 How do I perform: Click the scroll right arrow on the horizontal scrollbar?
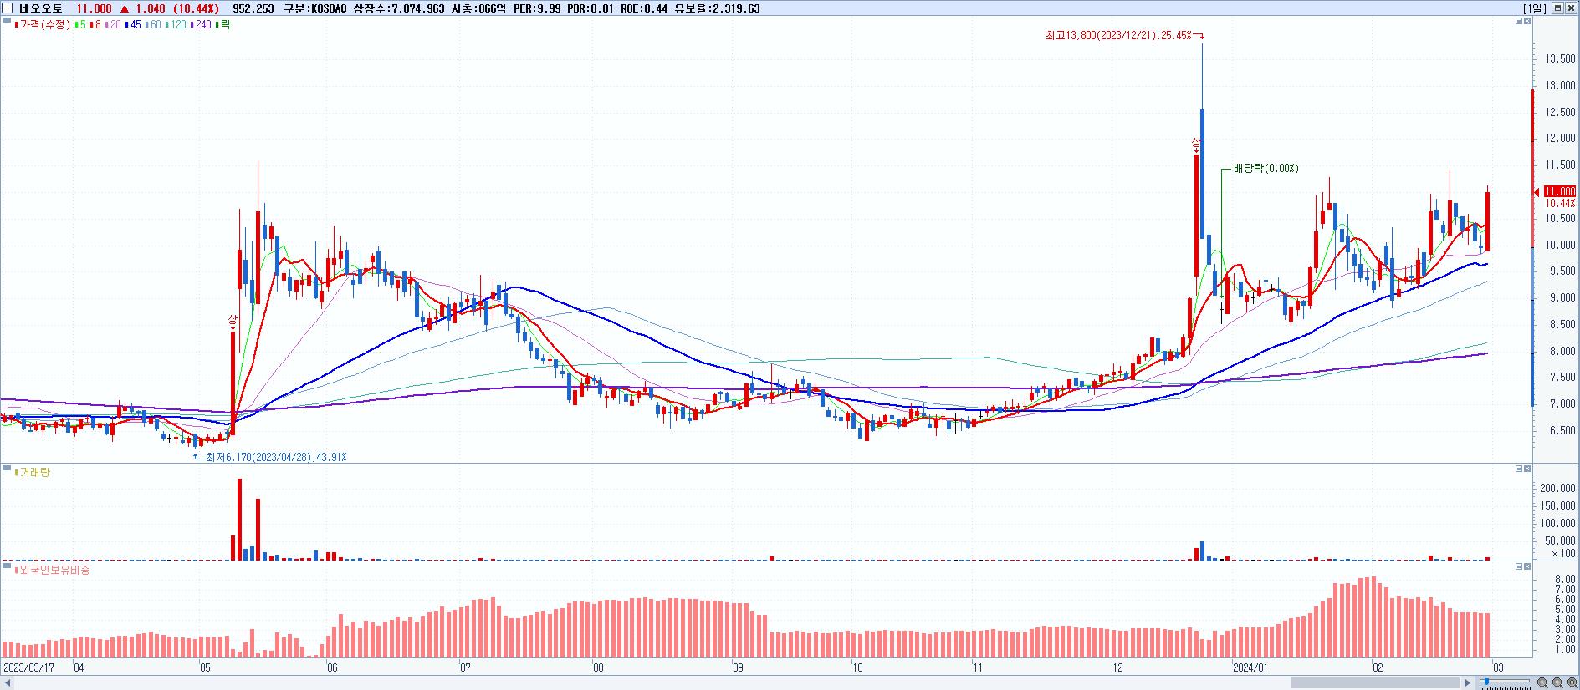click(1468, 683)
